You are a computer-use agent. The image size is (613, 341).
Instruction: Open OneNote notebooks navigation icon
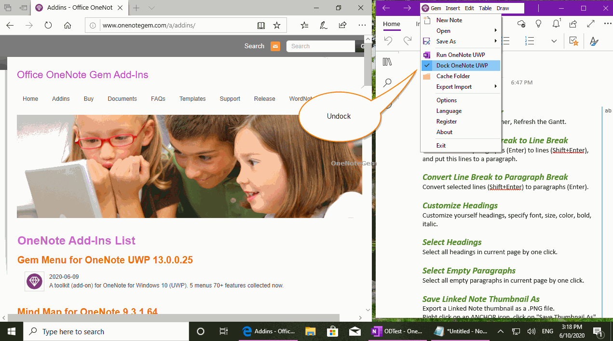[387, 62]
